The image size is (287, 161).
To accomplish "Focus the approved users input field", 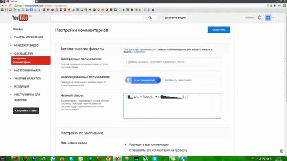I will pos(172,62).
